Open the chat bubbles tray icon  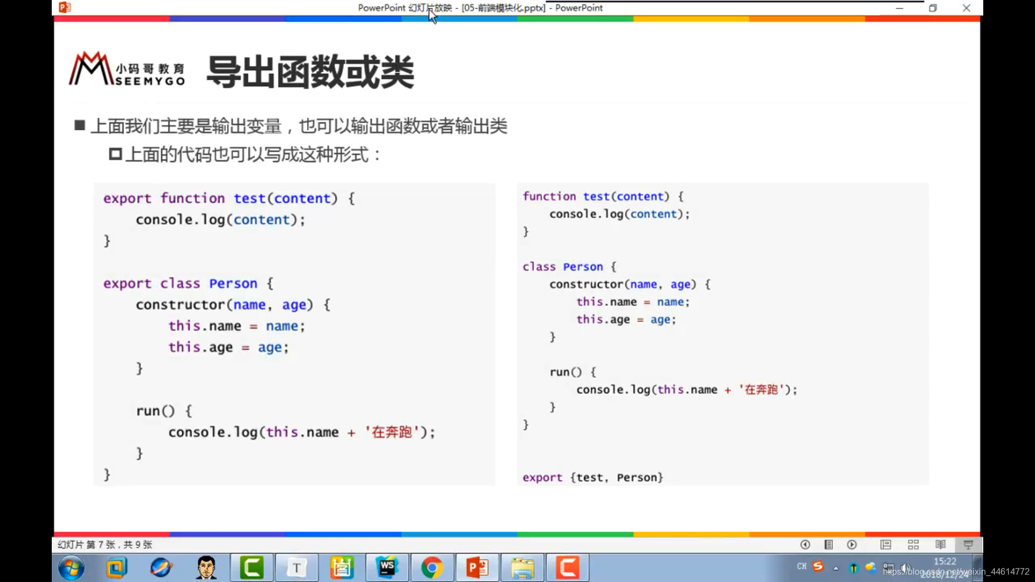pos(871,567)
